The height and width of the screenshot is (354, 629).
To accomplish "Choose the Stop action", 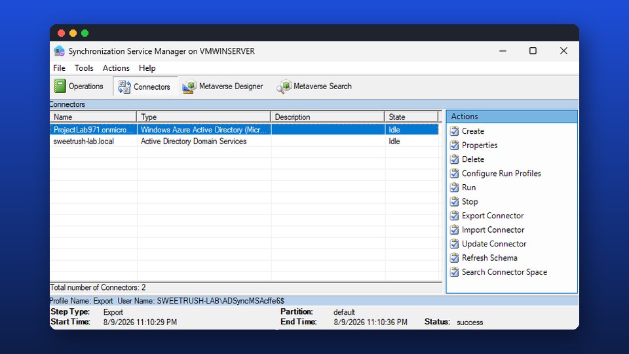I will 470,201.
